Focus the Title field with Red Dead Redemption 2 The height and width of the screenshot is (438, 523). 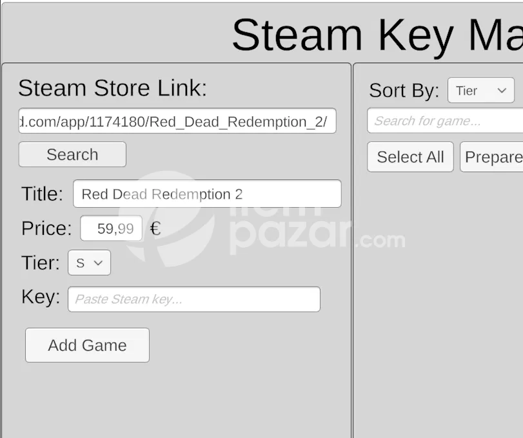pyautogui.click(x=207, y=194)
